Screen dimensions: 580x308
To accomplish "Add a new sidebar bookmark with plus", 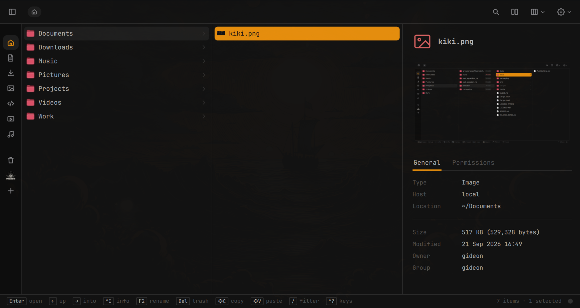I will (x=11, y=191).
